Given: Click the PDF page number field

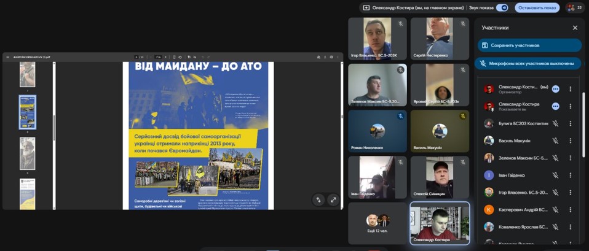Looking at the screenshot, I should click(136, 57).
